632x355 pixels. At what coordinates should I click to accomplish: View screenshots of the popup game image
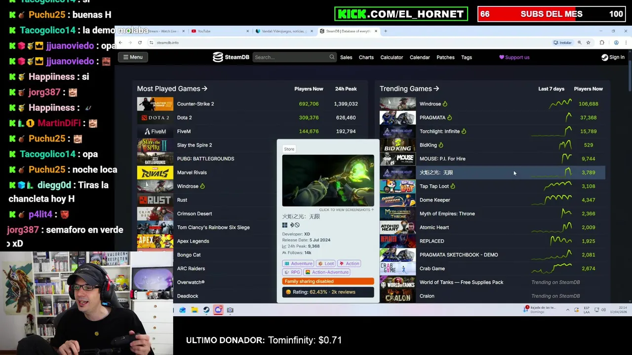click(x=328, y=180)
